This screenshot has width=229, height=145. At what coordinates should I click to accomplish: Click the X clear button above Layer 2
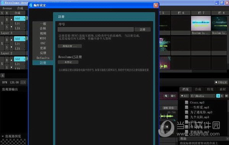tap(2, 43)
